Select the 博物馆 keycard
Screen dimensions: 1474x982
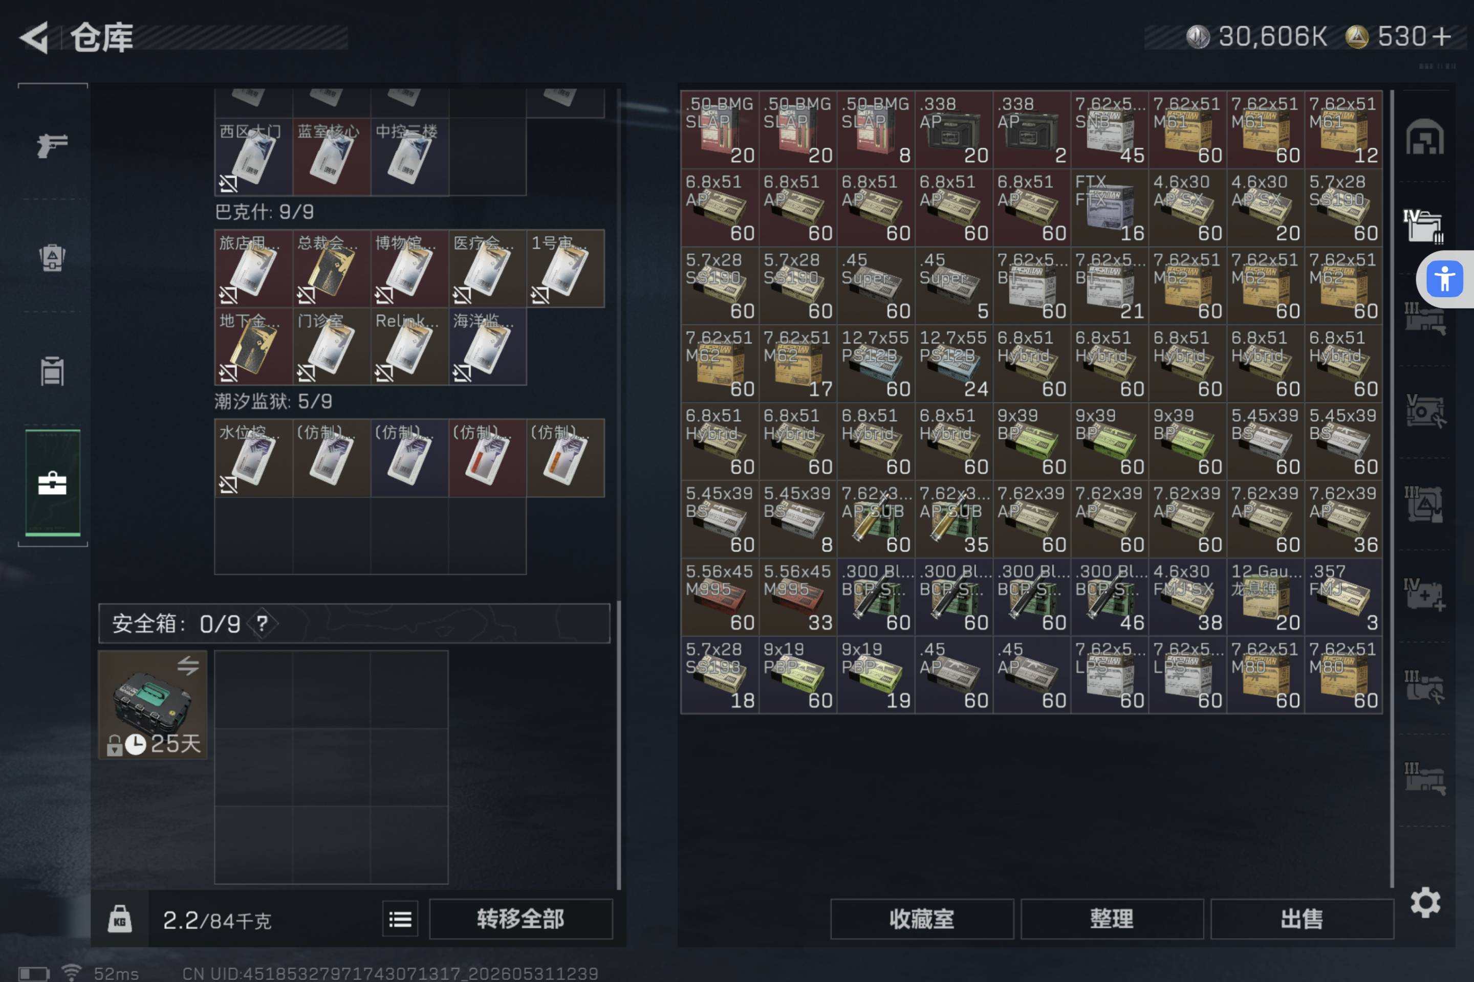point(410,269)
